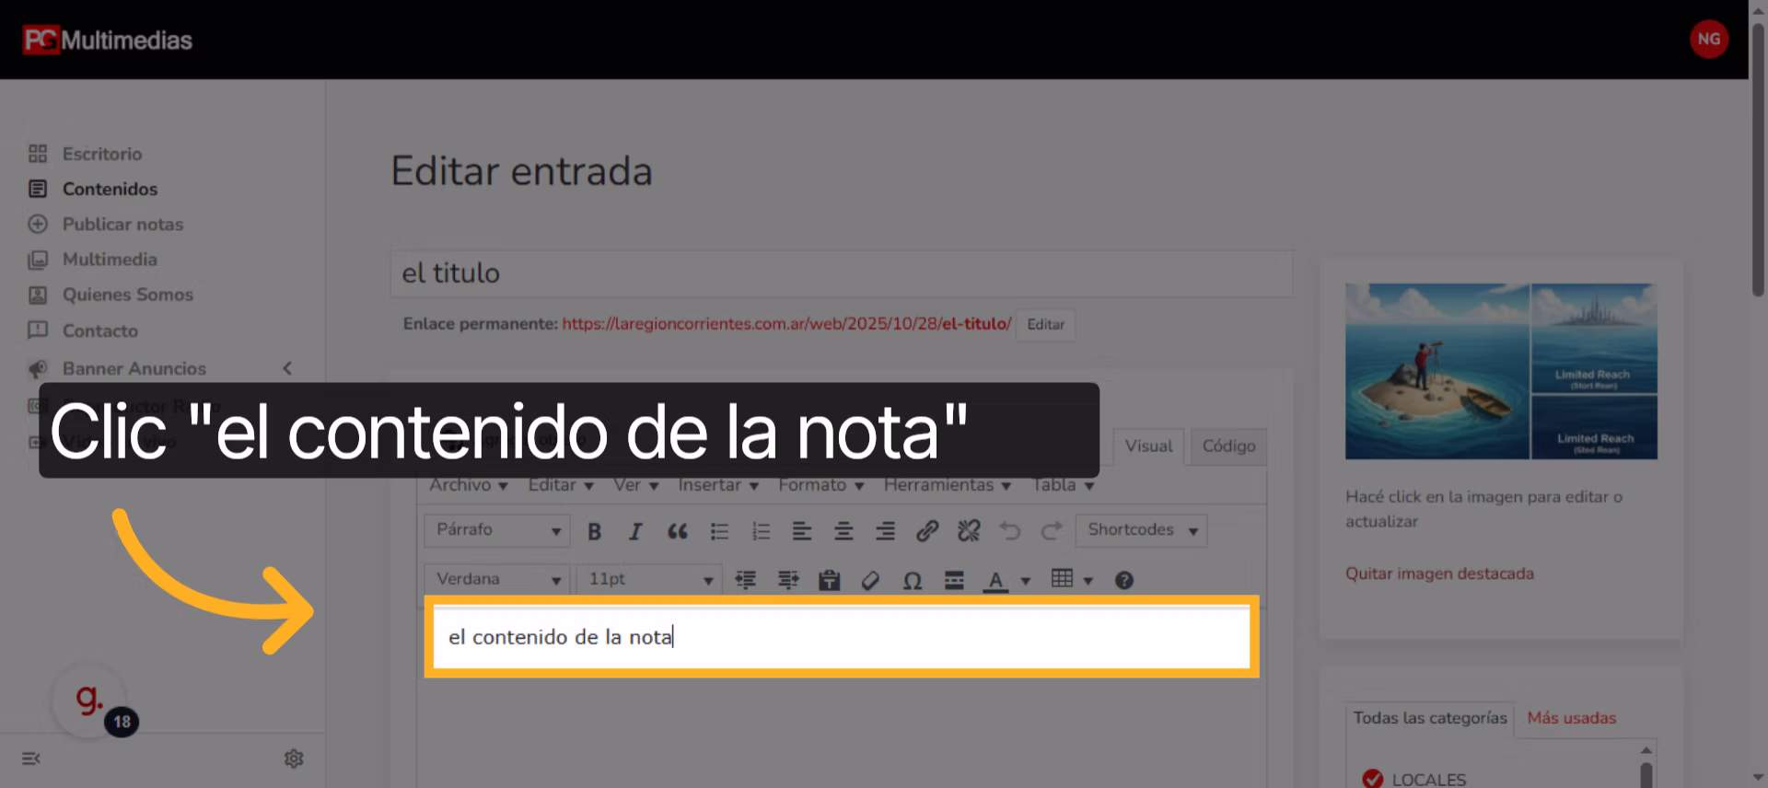1768x788 pixels.
Task: Create a bulleted list
Action: [719, 531]
